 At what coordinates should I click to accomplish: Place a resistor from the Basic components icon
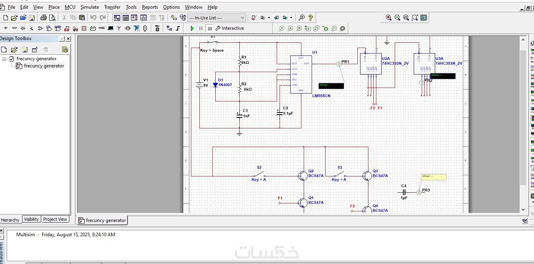pos(14,28)
